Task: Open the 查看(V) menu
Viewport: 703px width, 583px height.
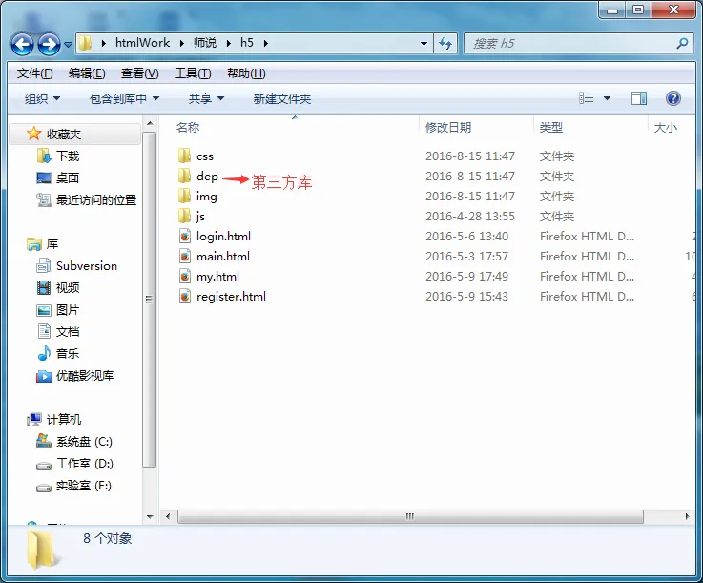Action: click(x=139, y=73)
